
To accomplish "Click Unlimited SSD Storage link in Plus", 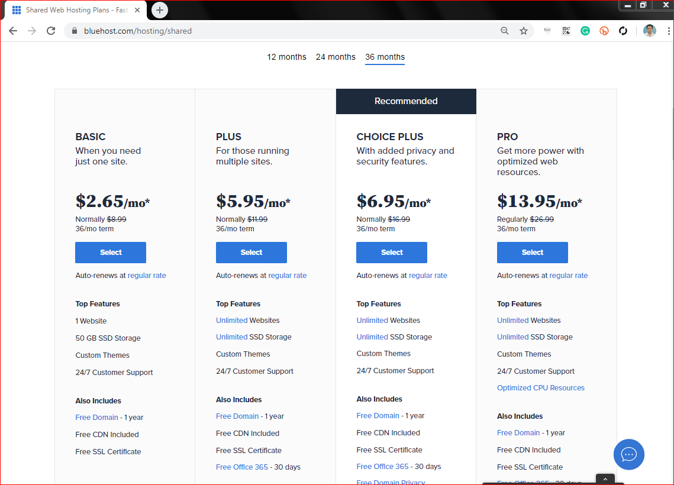I will [x=232, y=337].
